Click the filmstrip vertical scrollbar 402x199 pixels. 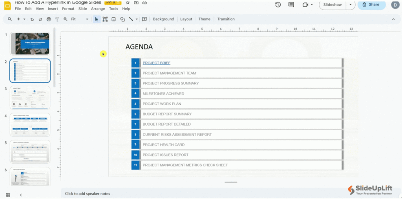click(54, 57)
